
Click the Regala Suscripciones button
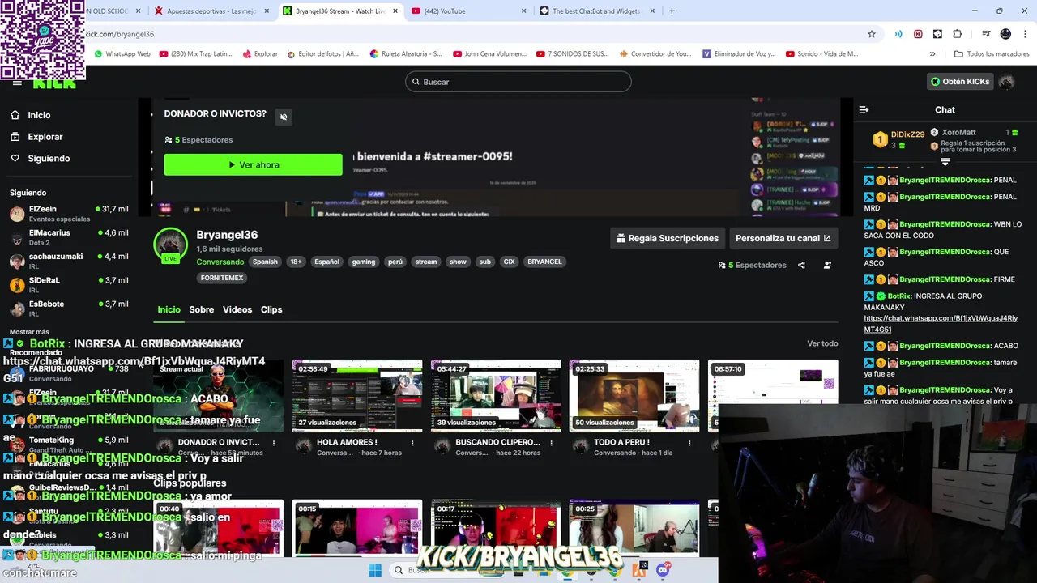(668, 238)
